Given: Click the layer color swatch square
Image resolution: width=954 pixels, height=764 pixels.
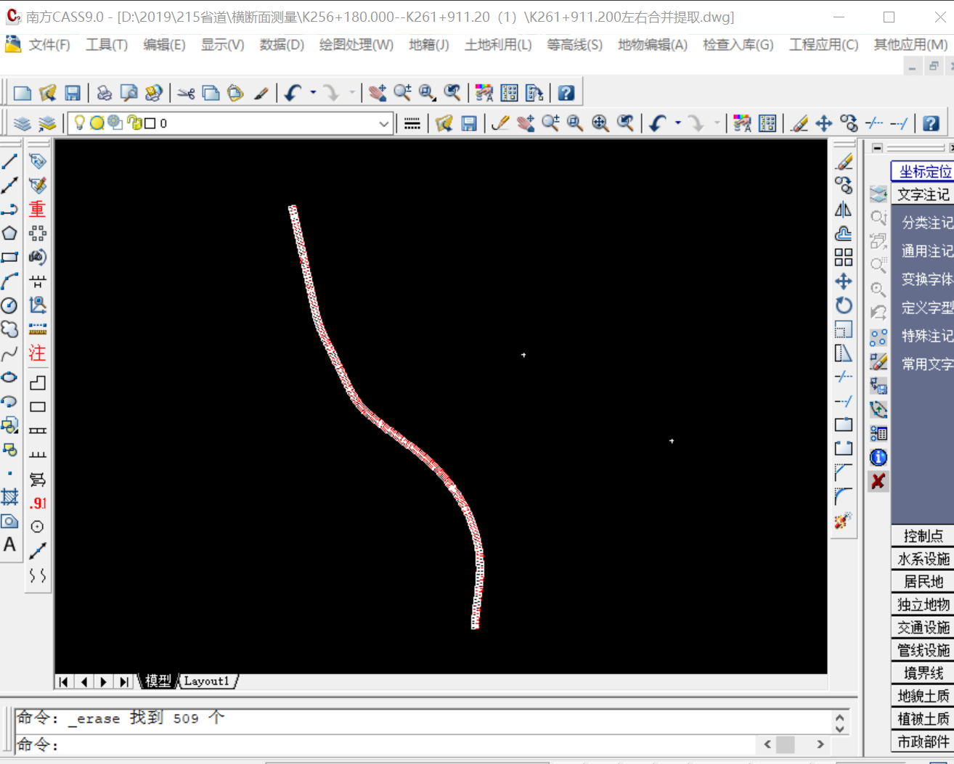Looking at the screenshot, I should pyautogui.click(x=150, y=123).
